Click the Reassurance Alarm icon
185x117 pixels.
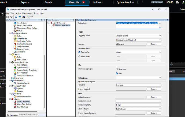click(54, 25)
